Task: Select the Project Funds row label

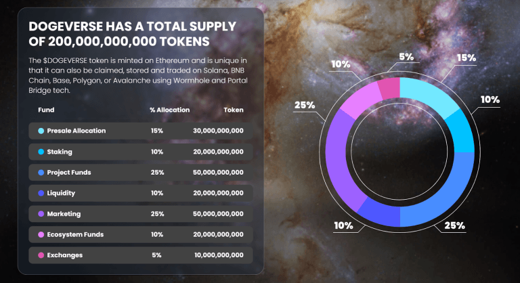Action: click(69, 173)
